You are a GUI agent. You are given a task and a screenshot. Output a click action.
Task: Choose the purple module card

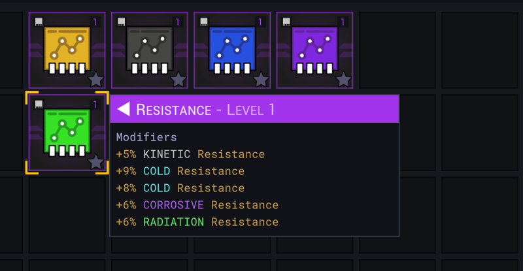[x=314, y=50]
